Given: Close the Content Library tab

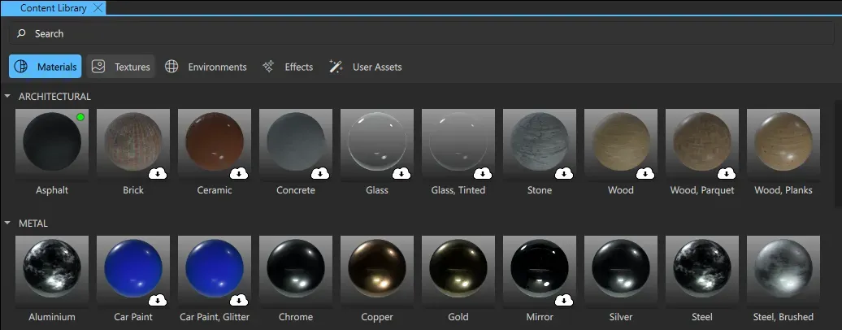Looking at the screenshot, I should click(x=98, y=8).
